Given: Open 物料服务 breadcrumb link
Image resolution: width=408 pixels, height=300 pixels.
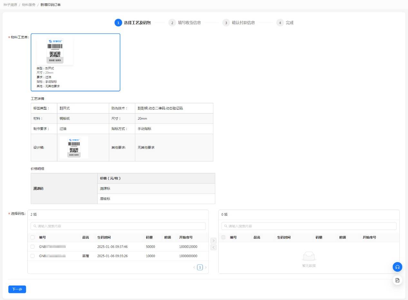Looking at the screenshot, I should 29,5.
